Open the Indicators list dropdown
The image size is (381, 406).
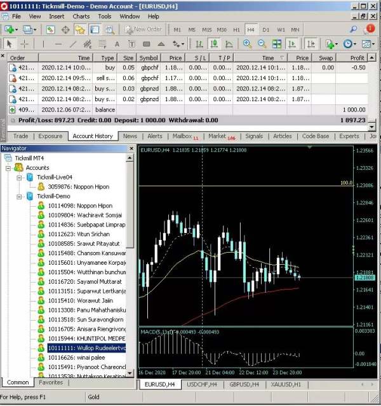[x=331, y=44]
